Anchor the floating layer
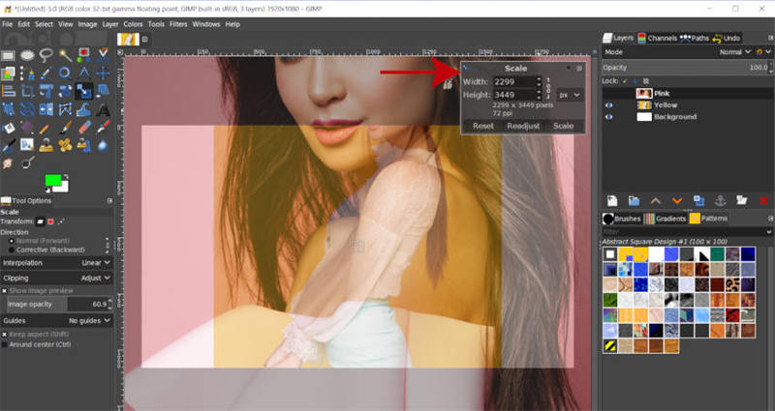Image resolution: width=775 pixels, height=411 pixels. click(x=720, y=200)
